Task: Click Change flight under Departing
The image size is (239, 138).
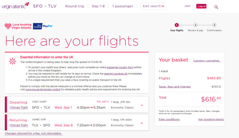Action: [x=19, y=107]
